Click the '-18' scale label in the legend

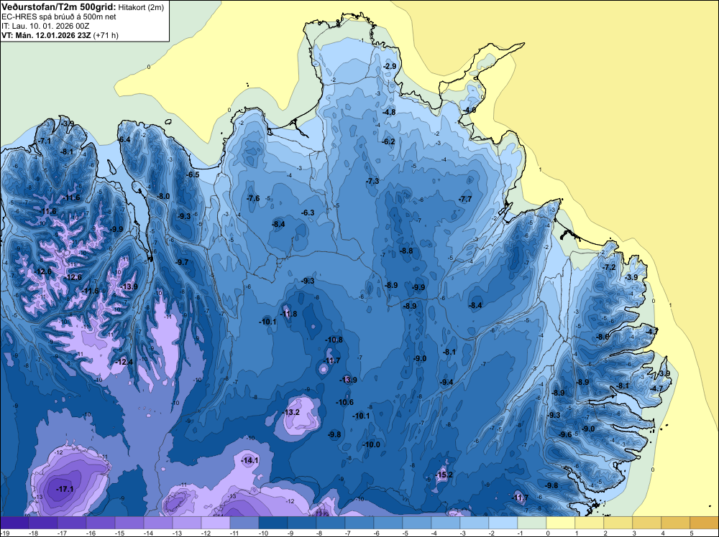coord(32,533)
